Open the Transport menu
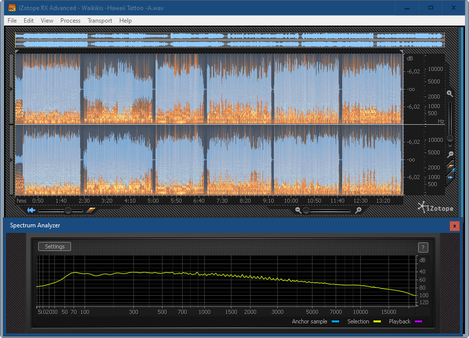This screenshot has height=338, width=469. pyautogui.click(x=100, y=21)
